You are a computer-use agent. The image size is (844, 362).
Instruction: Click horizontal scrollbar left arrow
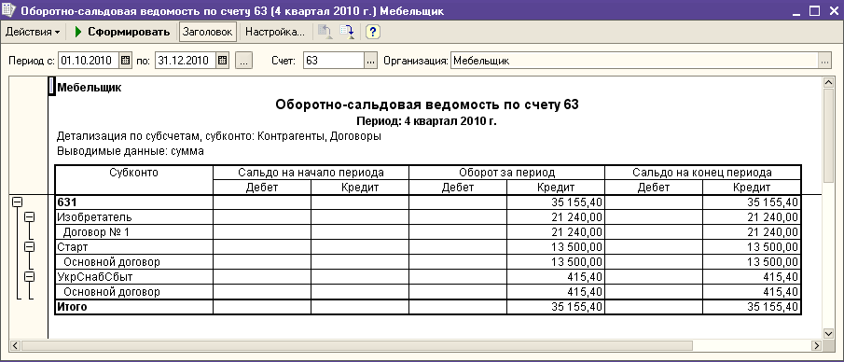pyautogui.click(x=15, y=345)
